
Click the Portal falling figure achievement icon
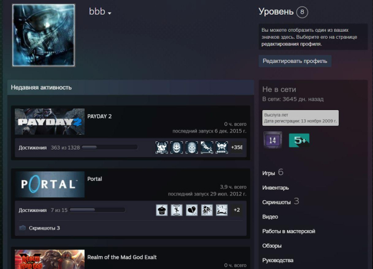[177, 210]
